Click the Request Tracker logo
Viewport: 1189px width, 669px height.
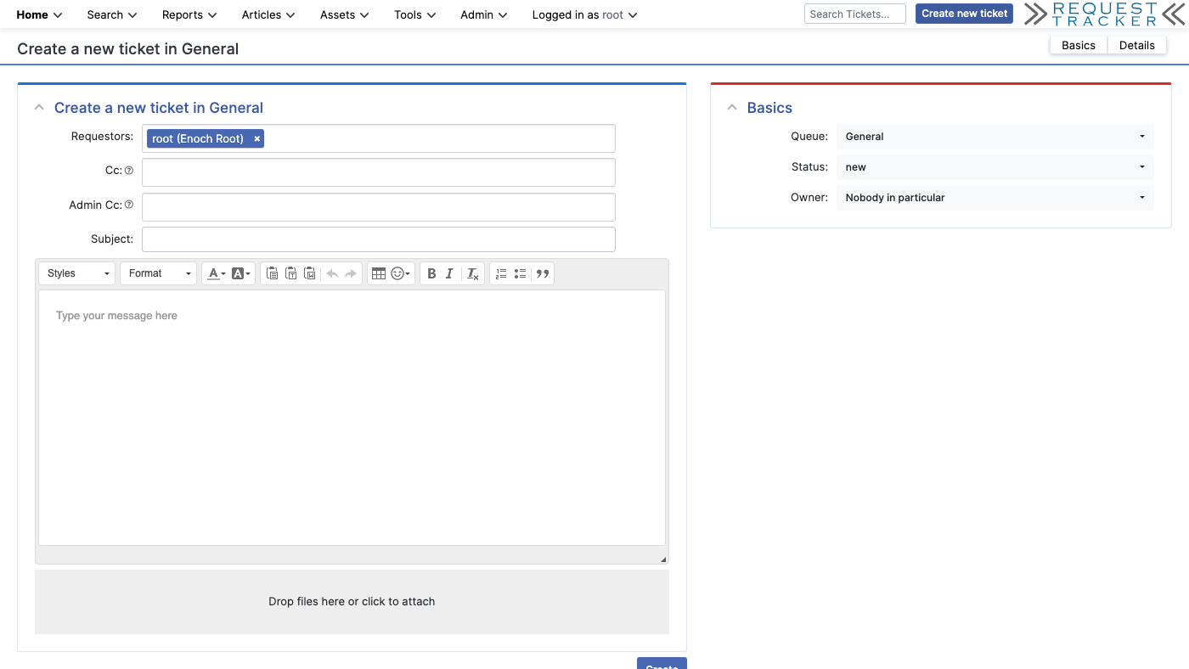(x=1104, y=14)
